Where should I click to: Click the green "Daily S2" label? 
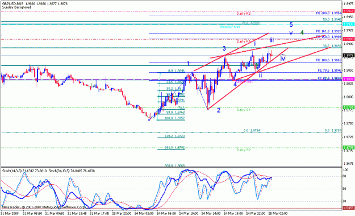click(x=244, y=150)
